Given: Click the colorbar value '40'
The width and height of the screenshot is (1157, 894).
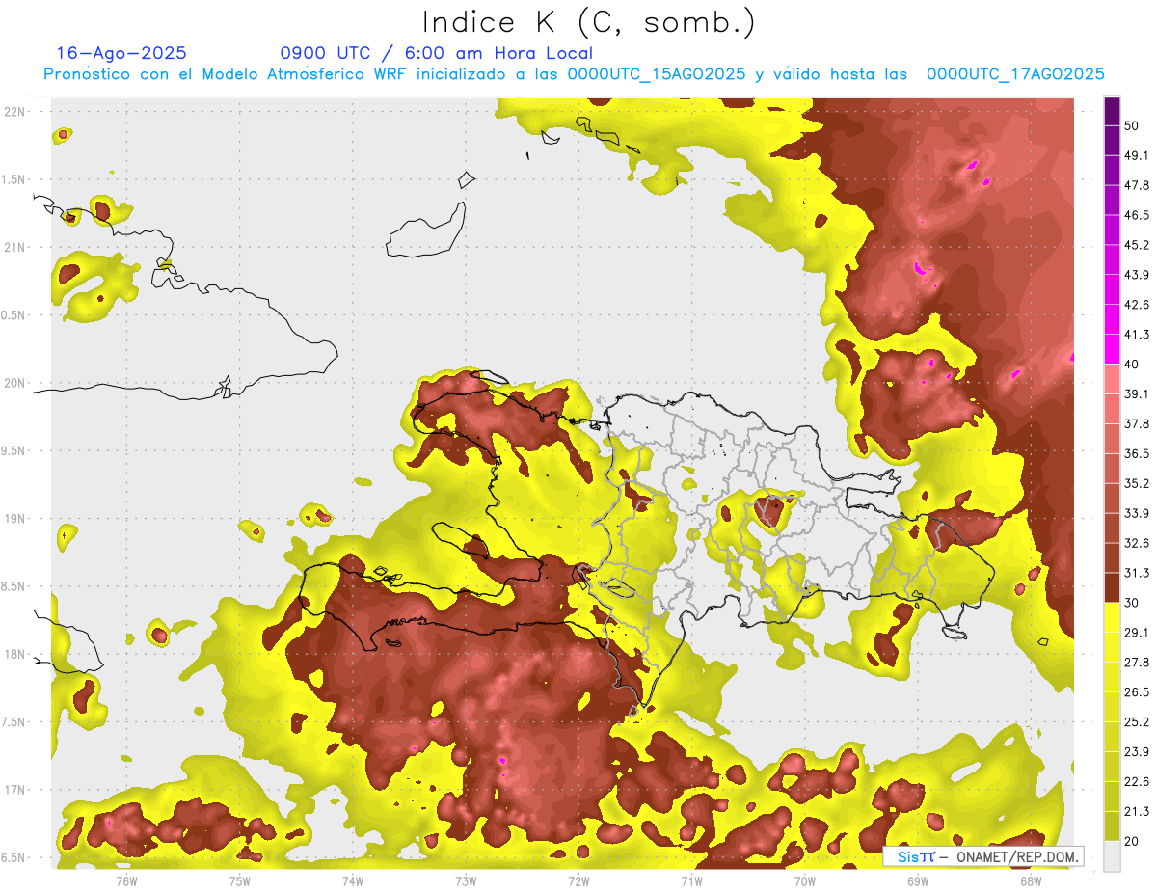Looking at the screenshot, I should [1132, 365].
